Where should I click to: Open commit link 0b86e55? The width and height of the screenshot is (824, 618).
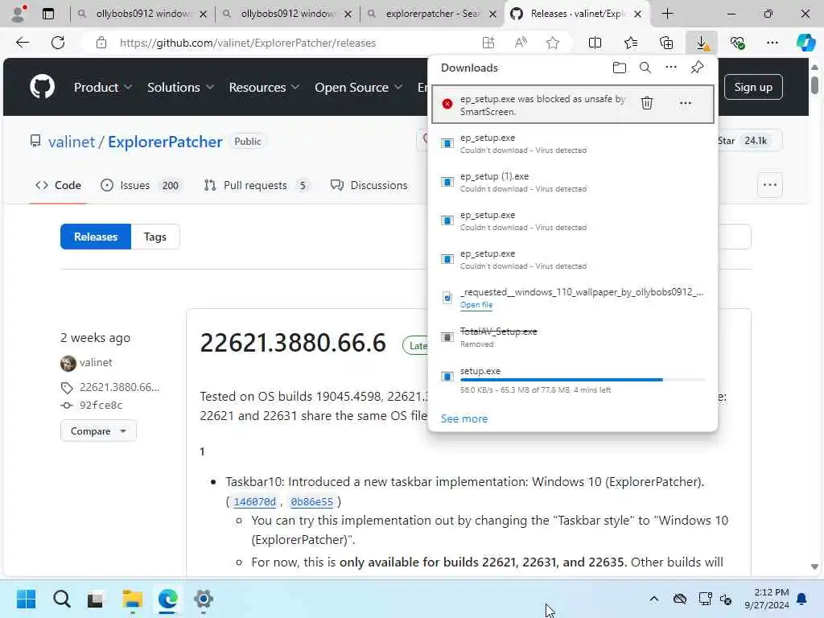[x=311, y=502]
